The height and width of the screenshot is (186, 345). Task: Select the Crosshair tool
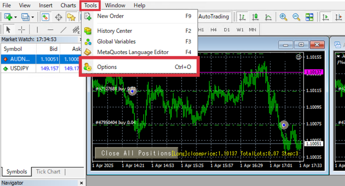click(x=22, y=29)
